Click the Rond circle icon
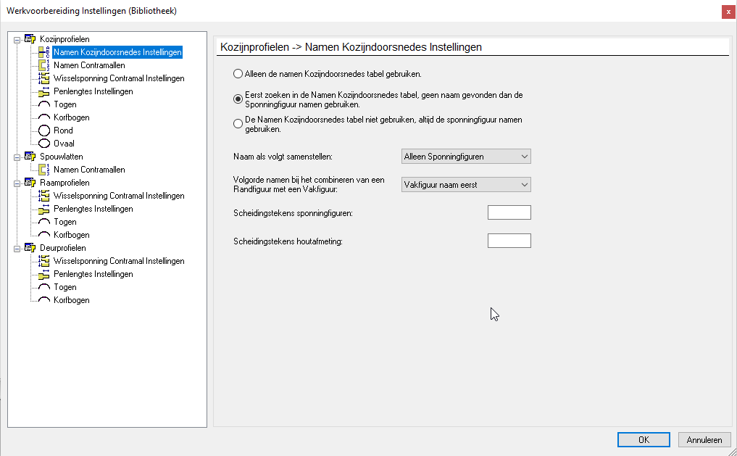Image resolution: width=737 pixels, height=456 pixels. tap(43, 130)
